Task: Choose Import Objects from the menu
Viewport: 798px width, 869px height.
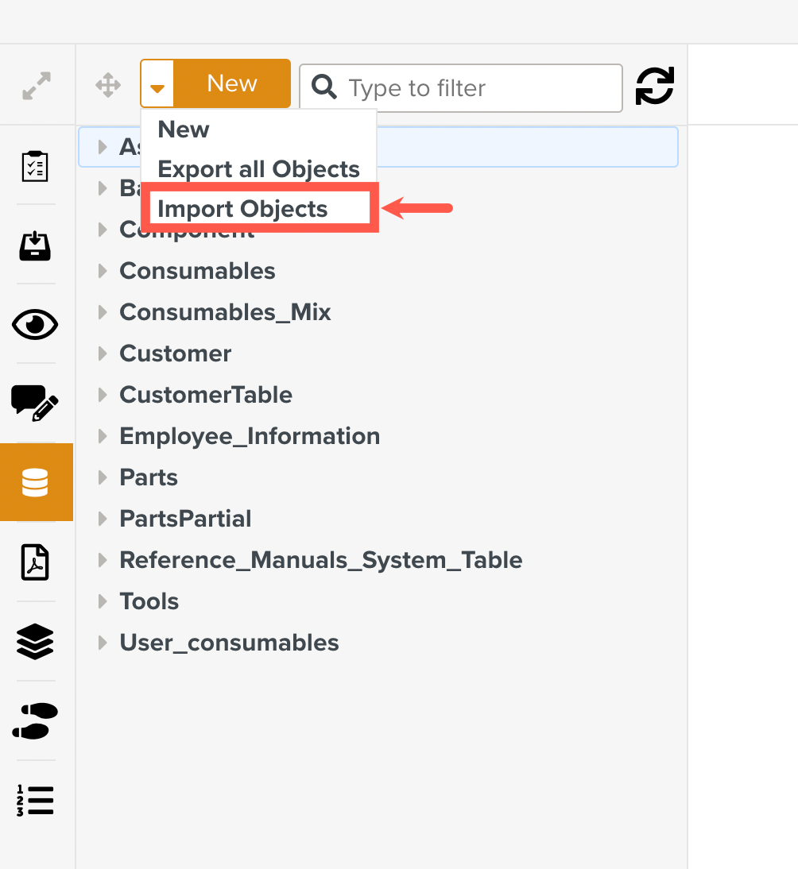Action: click(242, 209)
